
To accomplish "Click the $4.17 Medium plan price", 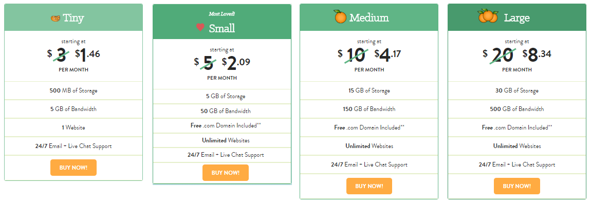I will [x=388, y=54].
